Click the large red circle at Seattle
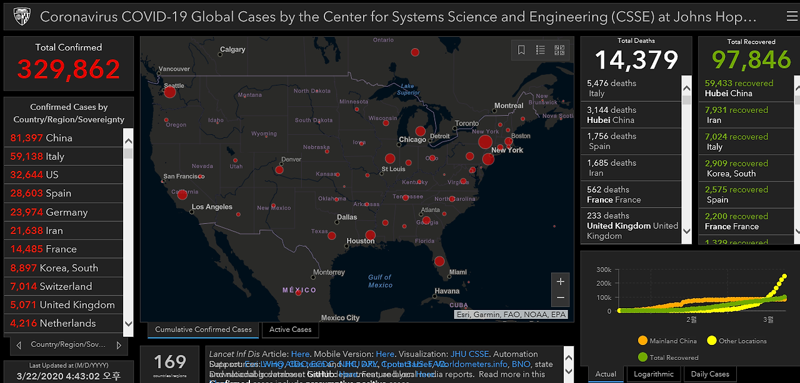This screenshot has width=800, height=383. click(169, 92)
